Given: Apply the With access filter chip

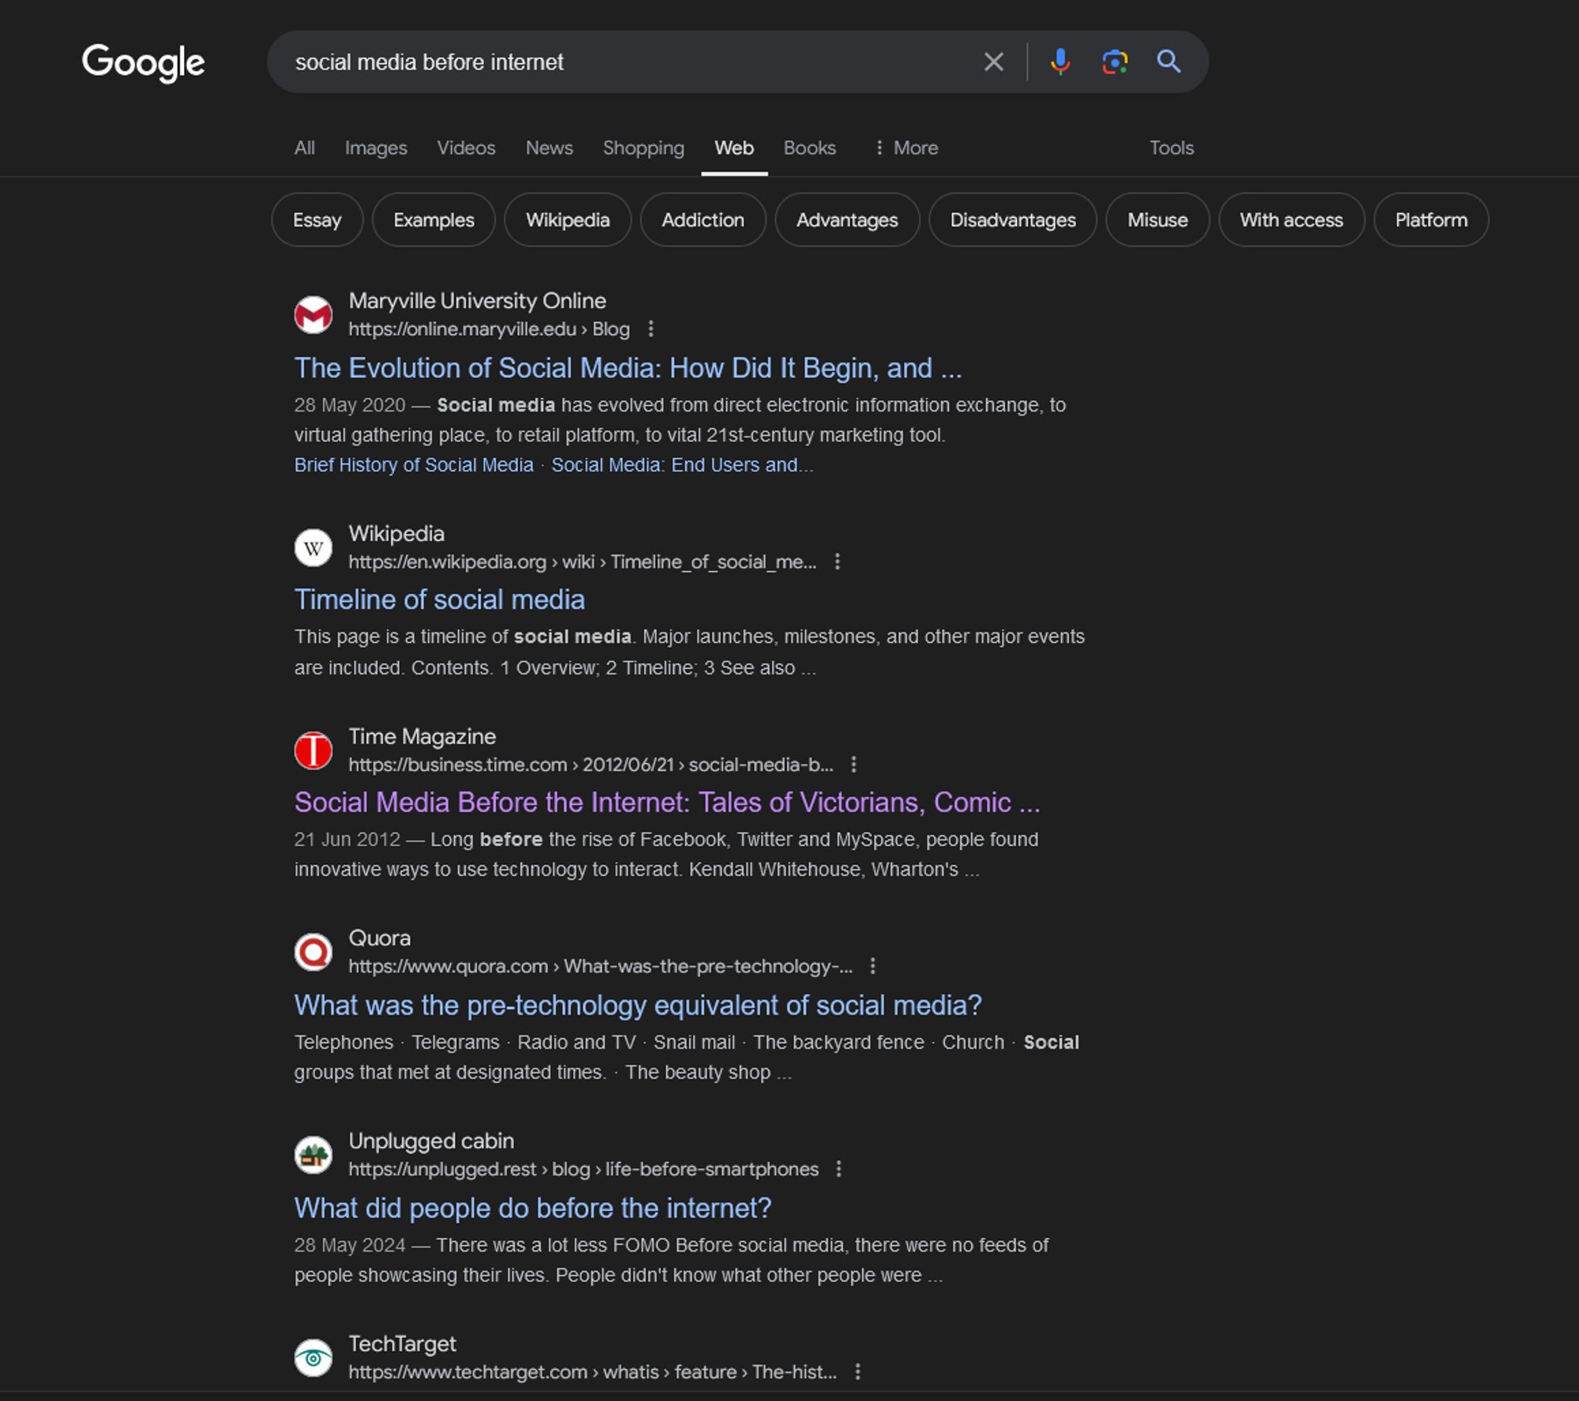Looking at the screenshot, I should (x=1292, y=220).
